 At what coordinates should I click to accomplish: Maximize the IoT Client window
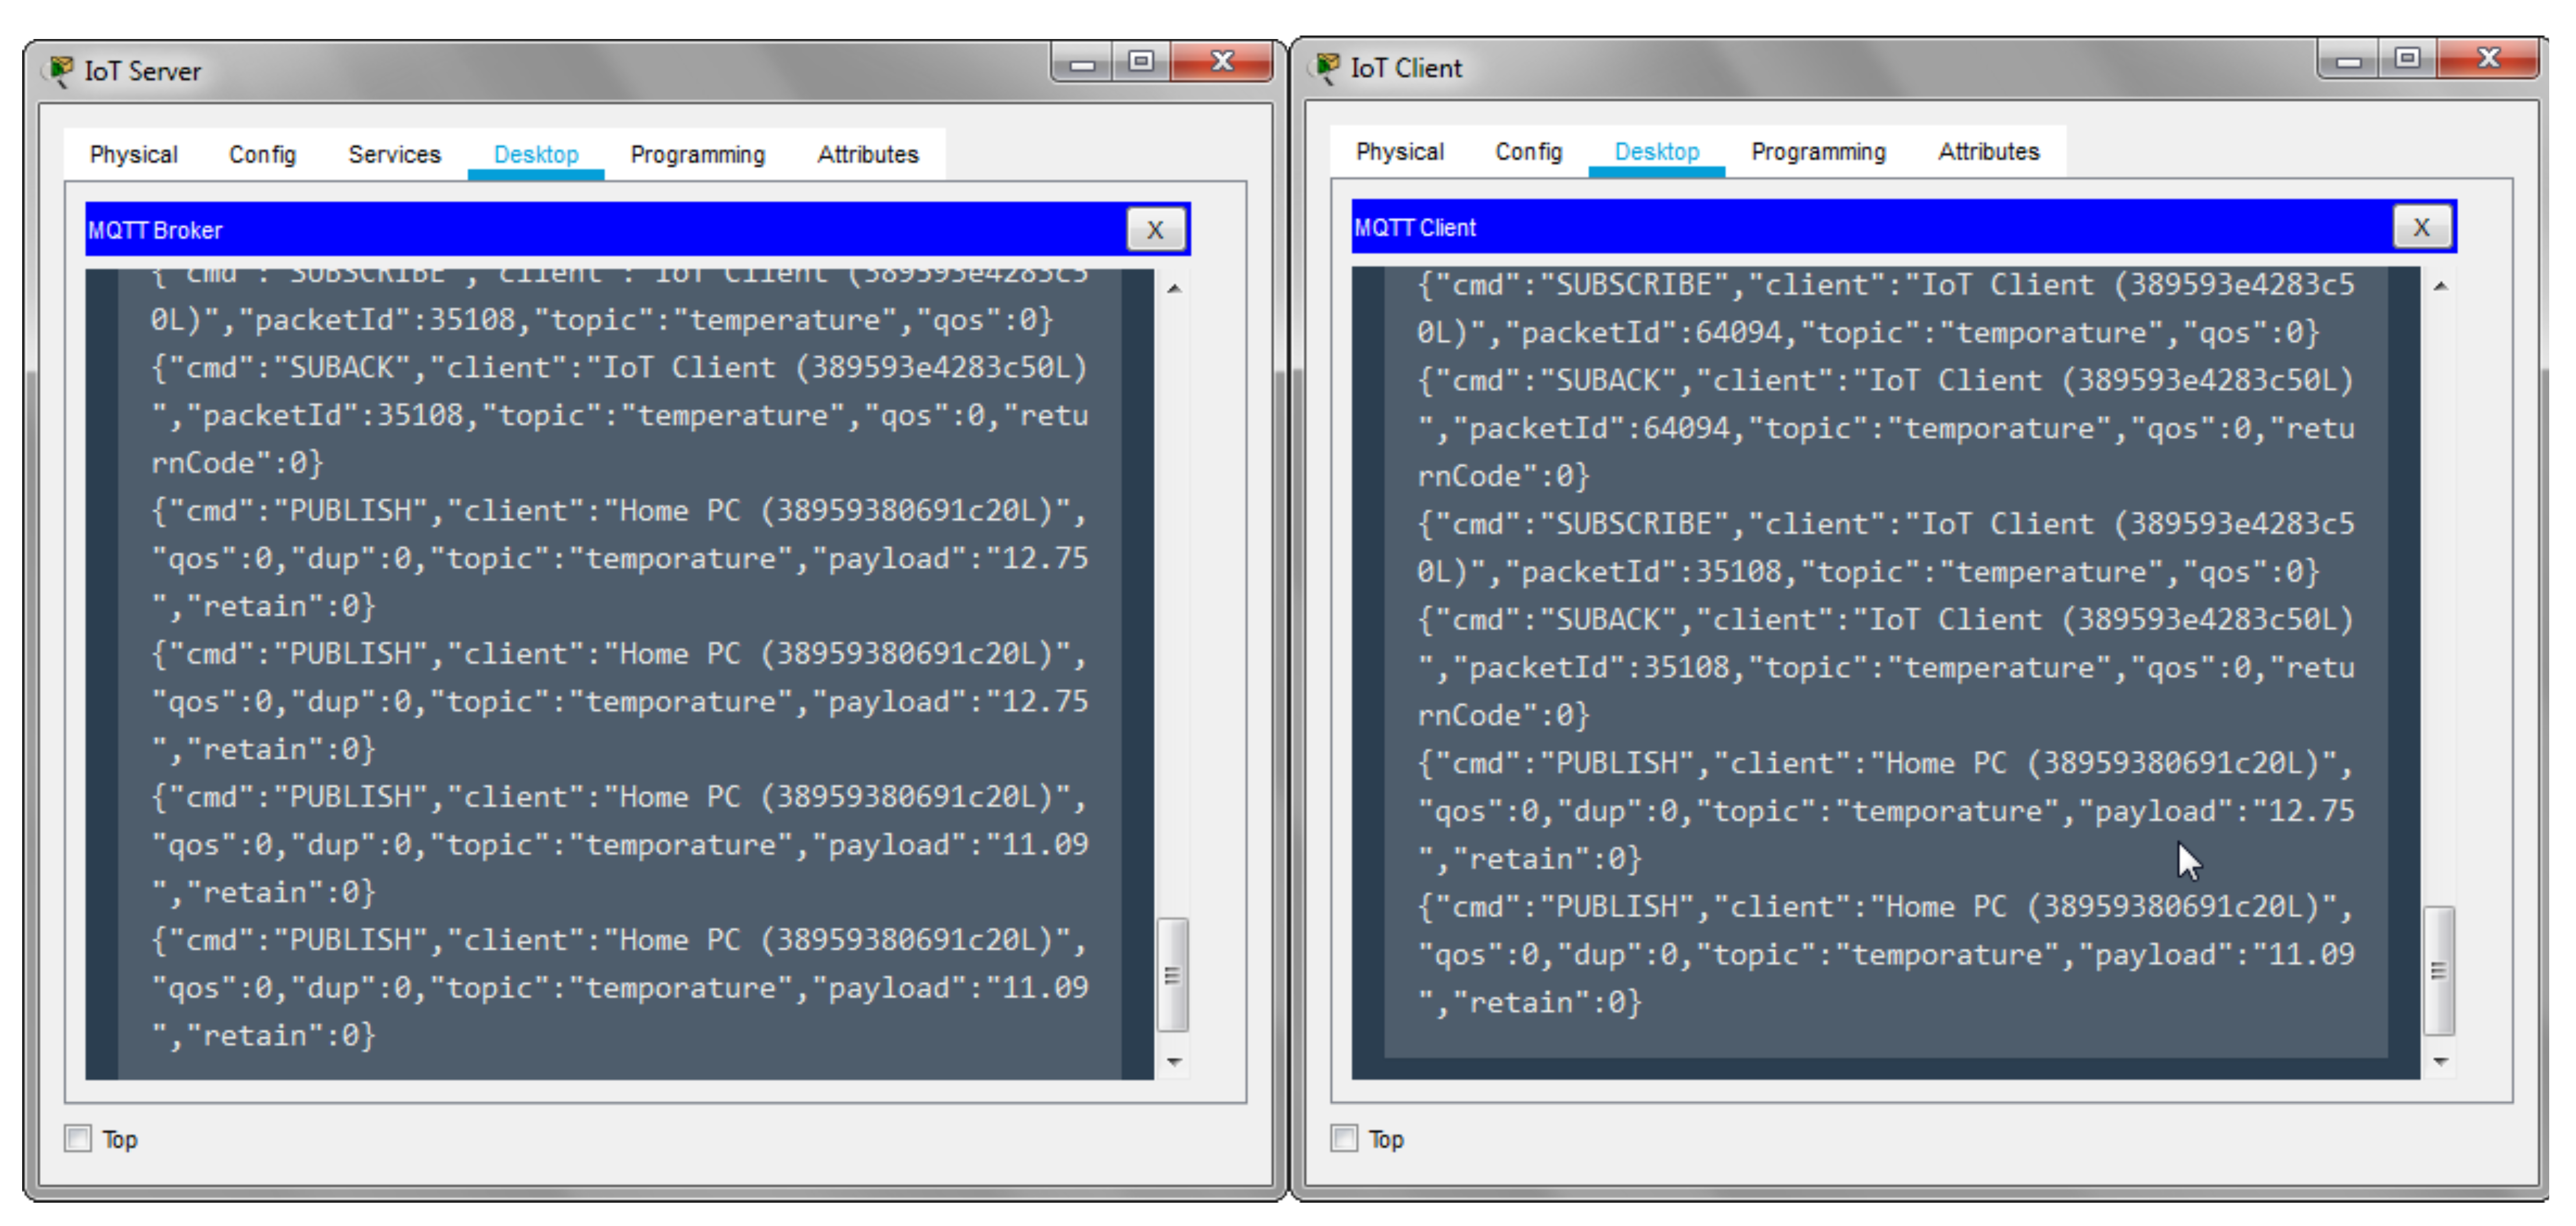click(x=2407, y=60)
